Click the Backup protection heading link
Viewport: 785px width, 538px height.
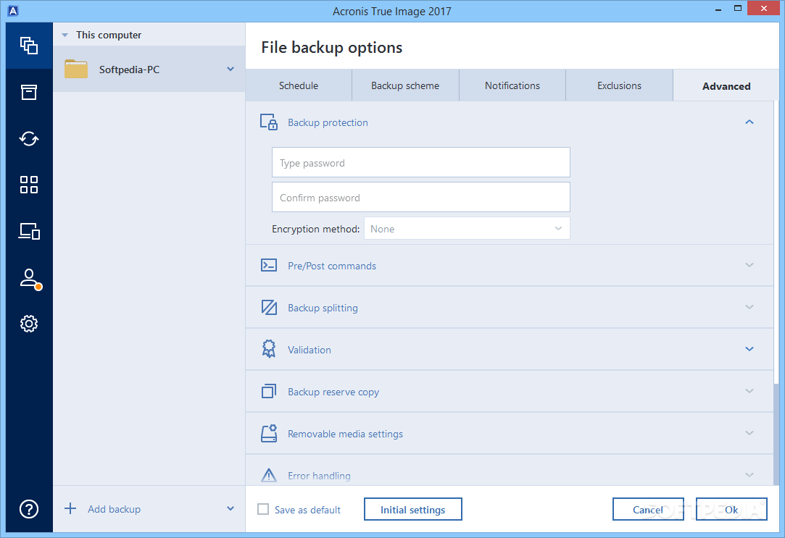pyautogui.click(x=328, y=122)
